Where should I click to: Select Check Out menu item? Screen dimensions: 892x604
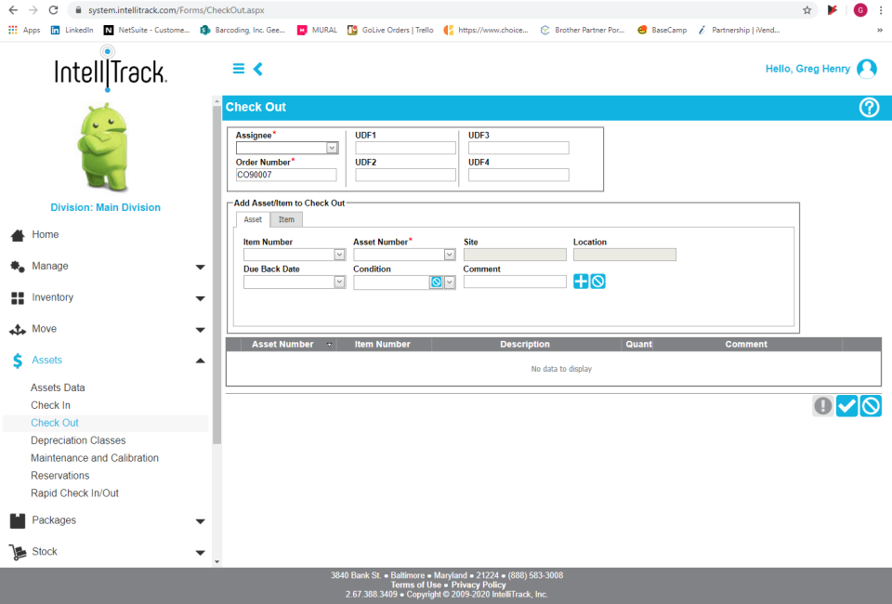(x=55, y=423)
